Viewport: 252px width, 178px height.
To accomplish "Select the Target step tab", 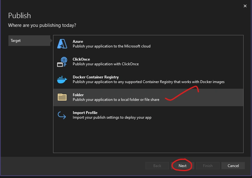I will [29, 41].
